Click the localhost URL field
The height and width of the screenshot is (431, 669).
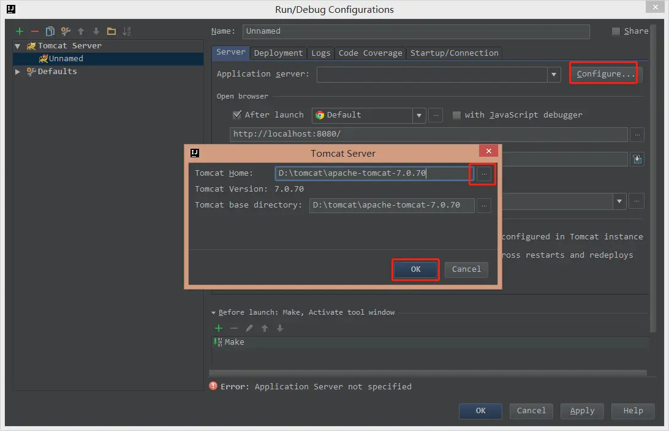tap(428, 134)
